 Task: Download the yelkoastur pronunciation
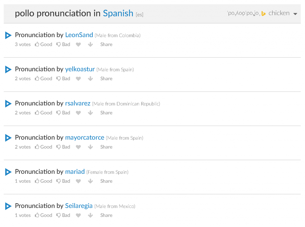91,79
